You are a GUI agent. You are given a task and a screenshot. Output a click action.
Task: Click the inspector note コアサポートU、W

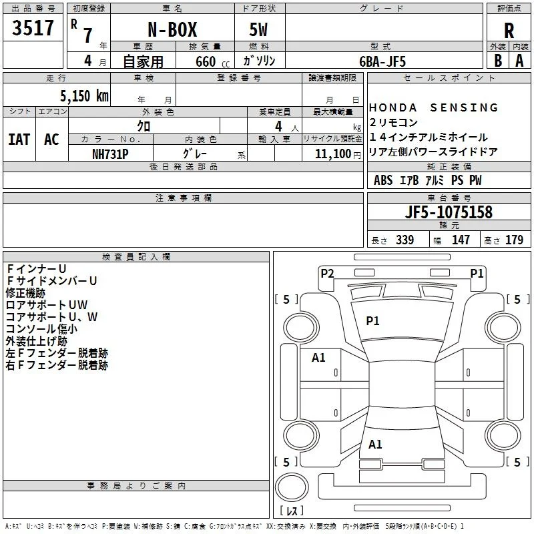pyautogui.click(x=51, y=316)
